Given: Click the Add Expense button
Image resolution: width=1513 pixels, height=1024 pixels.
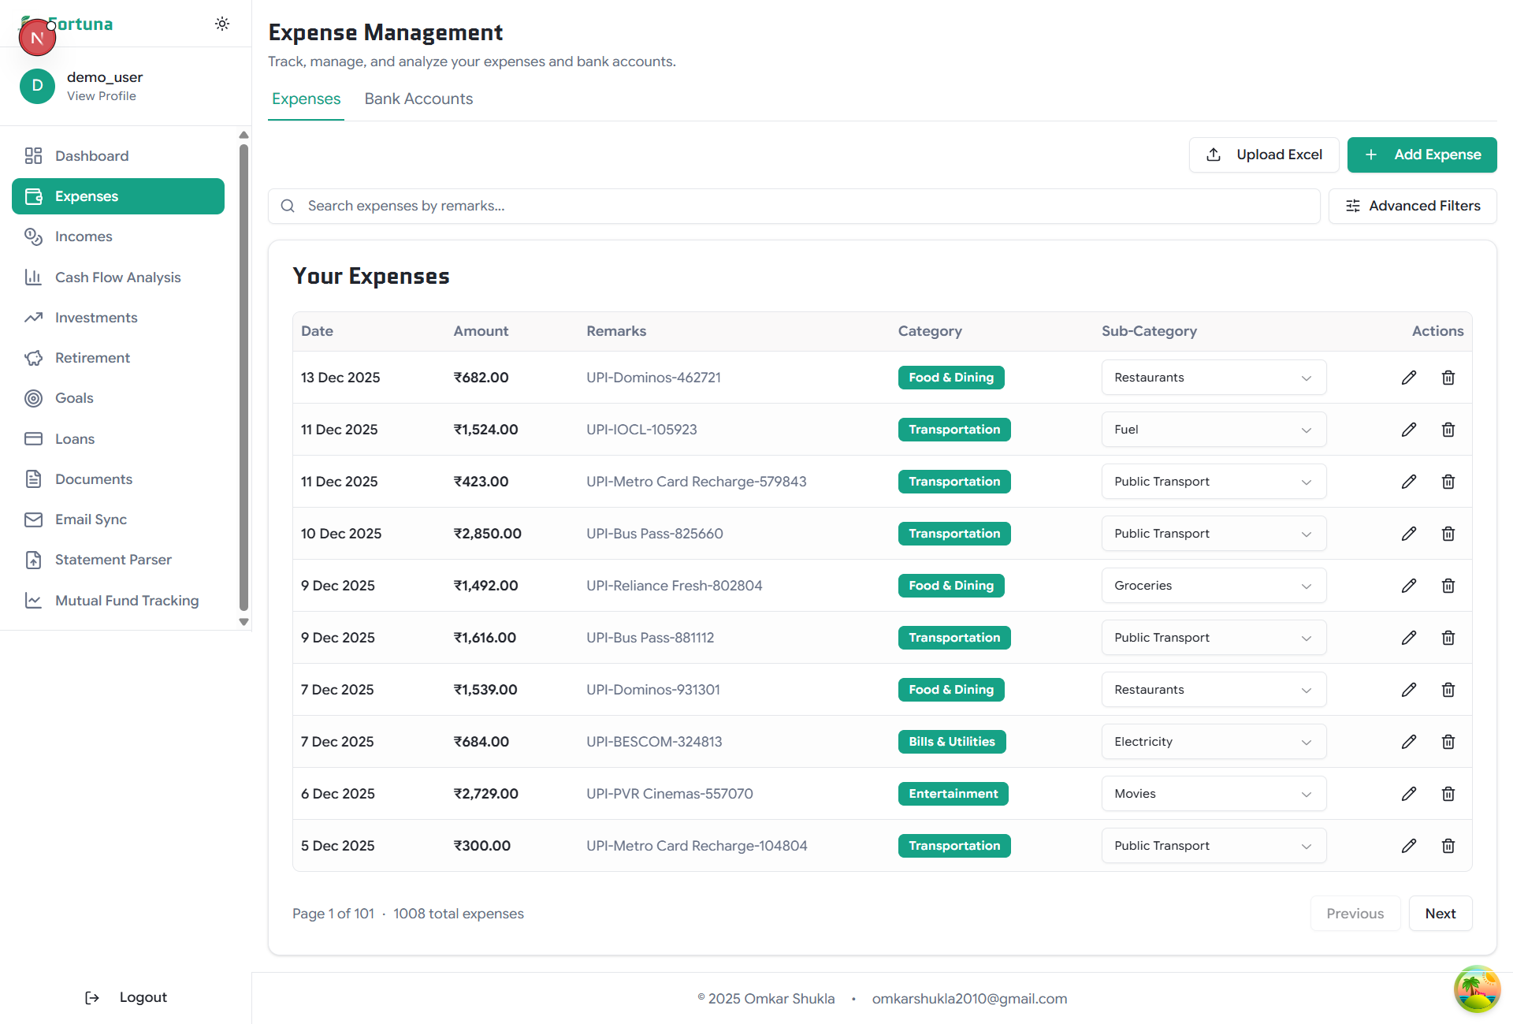Looking at the screenshot, I should [x=1422, y=155].
